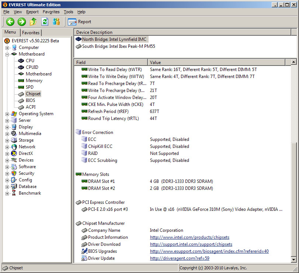This screenshot has height=273, width=299.
Task: Click the Multimedia speaker icon in the tree
Action: click(14, 134)
